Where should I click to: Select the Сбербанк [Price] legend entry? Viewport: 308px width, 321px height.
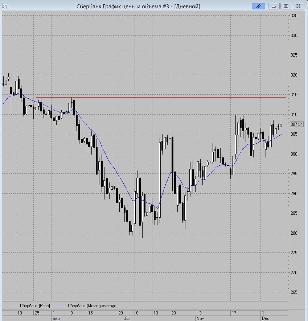pyautogui.click(x=30, y=306)
